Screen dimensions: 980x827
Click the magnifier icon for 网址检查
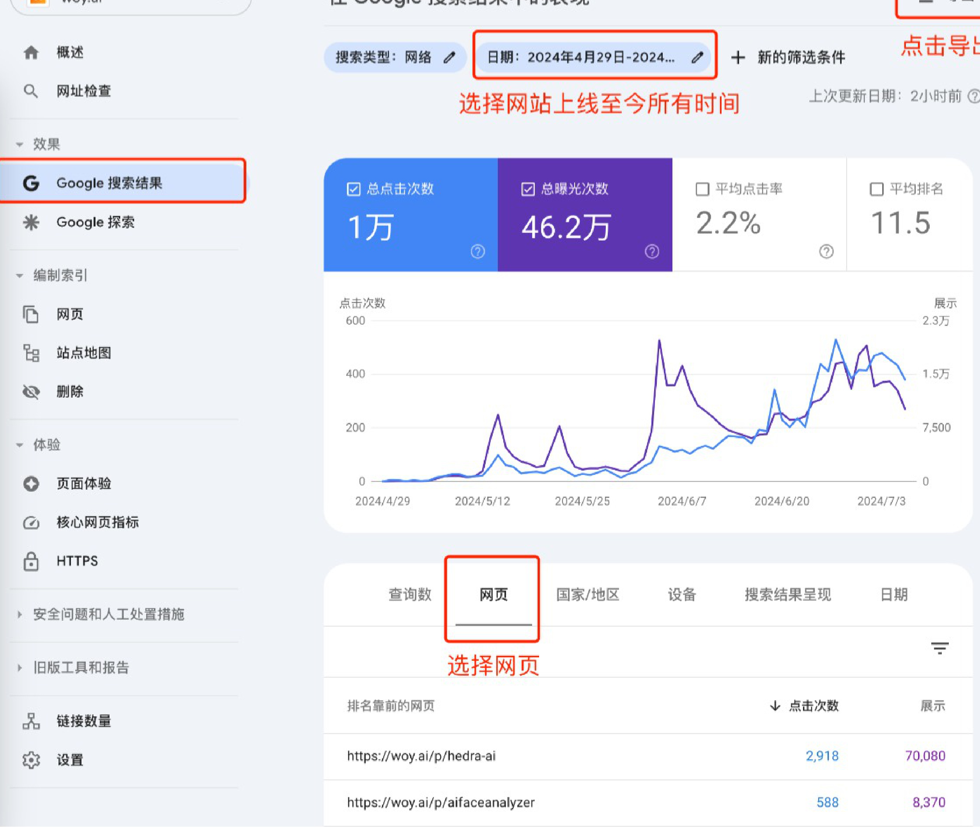coord(31,91)
